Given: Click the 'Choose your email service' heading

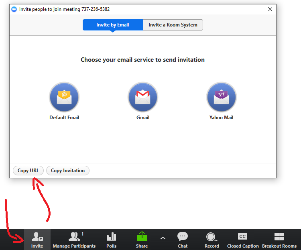Looking at the screenshot, I should [142, 60].
